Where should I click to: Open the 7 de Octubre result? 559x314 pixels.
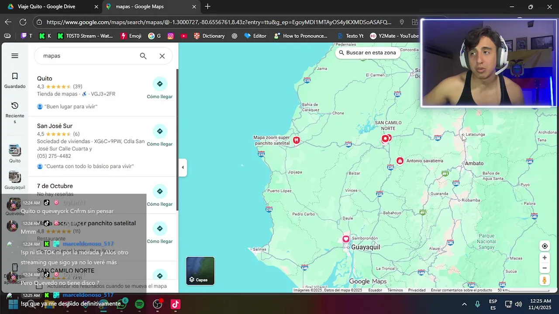(55, 186)
